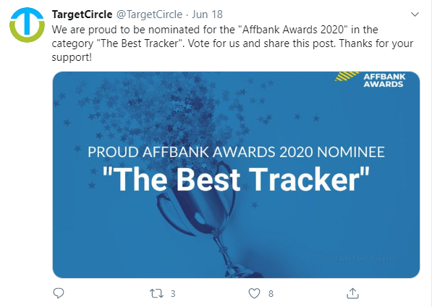Open the Jun 18 tweet timestamp
The height and width of the screenshot is (307, 432).
click(x=207, y=14)
